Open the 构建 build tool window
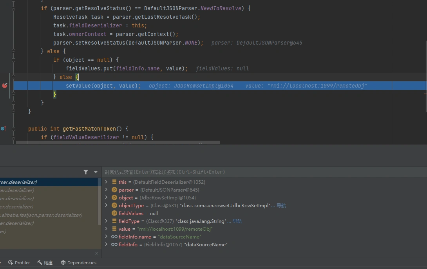This screenshot has width=427, height=269. [45, 263]
